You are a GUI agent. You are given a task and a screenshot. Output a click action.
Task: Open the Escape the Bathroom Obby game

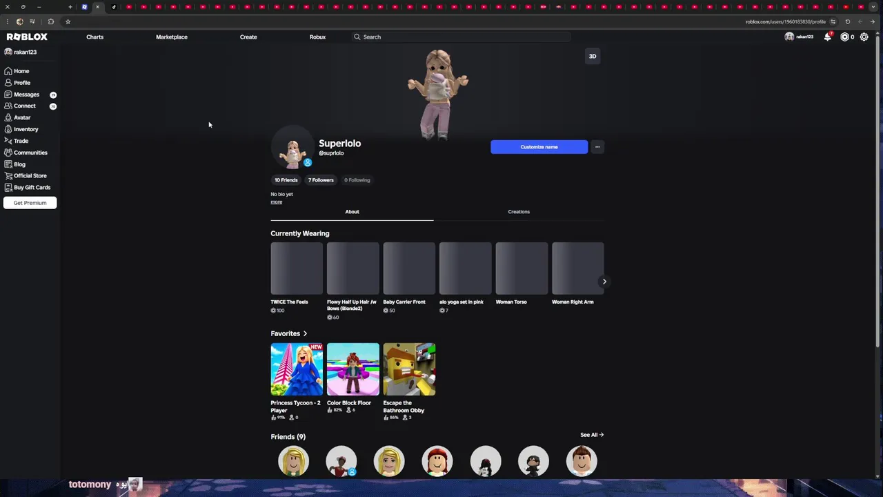[409, 381]
